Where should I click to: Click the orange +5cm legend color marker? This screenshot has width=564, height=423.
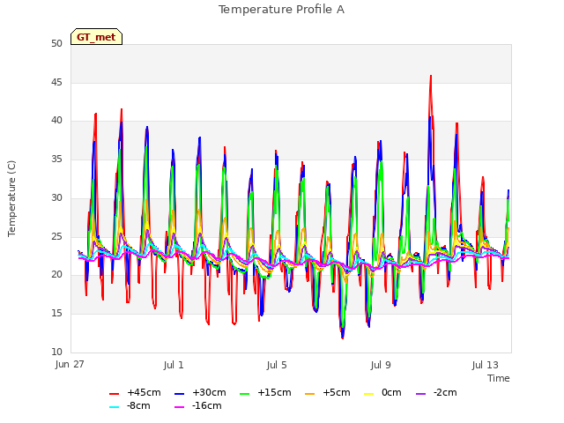309,394
